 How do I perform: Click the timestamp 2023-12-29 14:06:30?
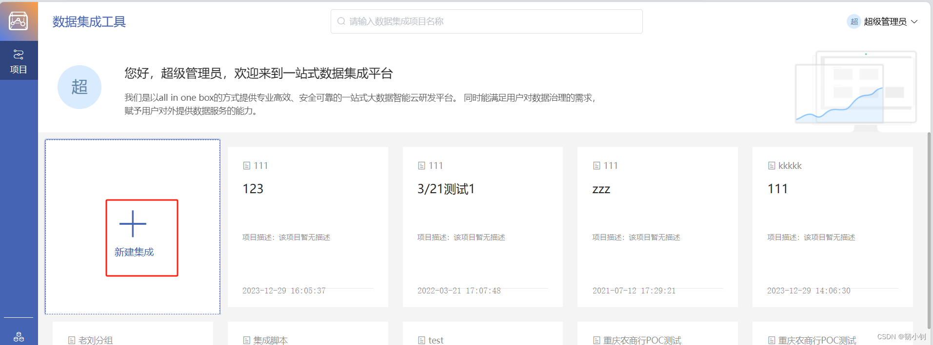[809, 291]
